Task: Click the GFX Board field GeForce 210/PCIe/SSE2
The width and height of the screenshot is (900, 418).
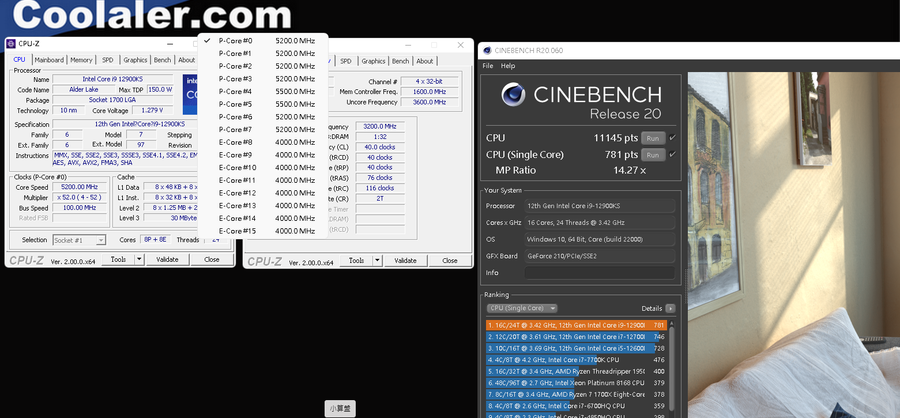Action: click(600, 256)
